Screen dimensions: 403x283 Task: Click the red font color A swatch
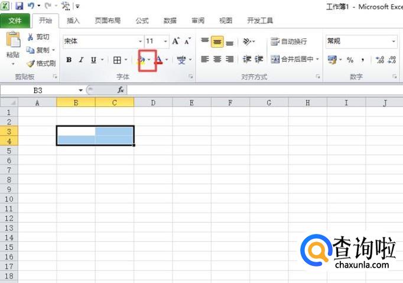(x=158, y=60)
